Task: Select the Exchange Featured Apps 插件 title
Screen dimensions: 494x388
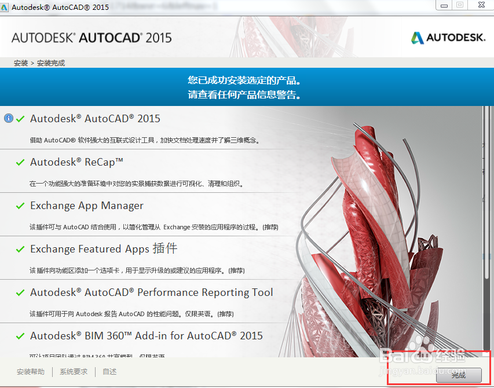Action: (x=104, y=249)
